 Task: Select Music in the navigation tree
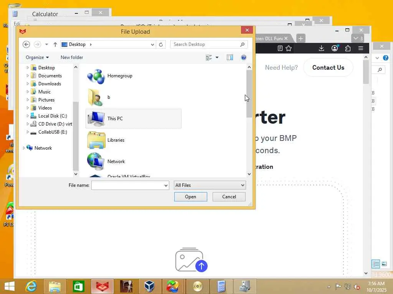click(45, 92)
